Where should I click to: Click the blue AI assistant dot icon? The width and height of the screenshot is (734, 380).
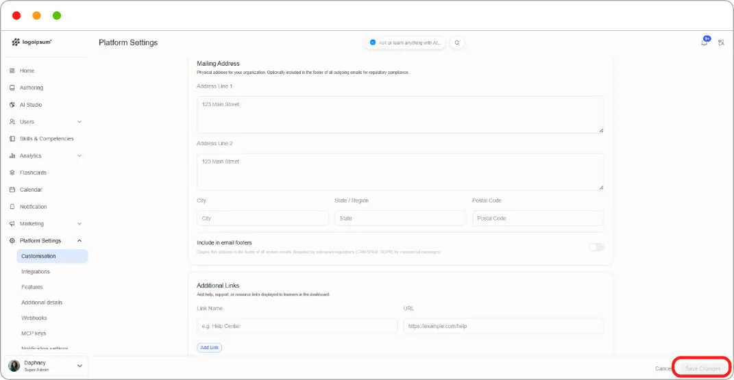pyautogui.click(x=373, y=42)
